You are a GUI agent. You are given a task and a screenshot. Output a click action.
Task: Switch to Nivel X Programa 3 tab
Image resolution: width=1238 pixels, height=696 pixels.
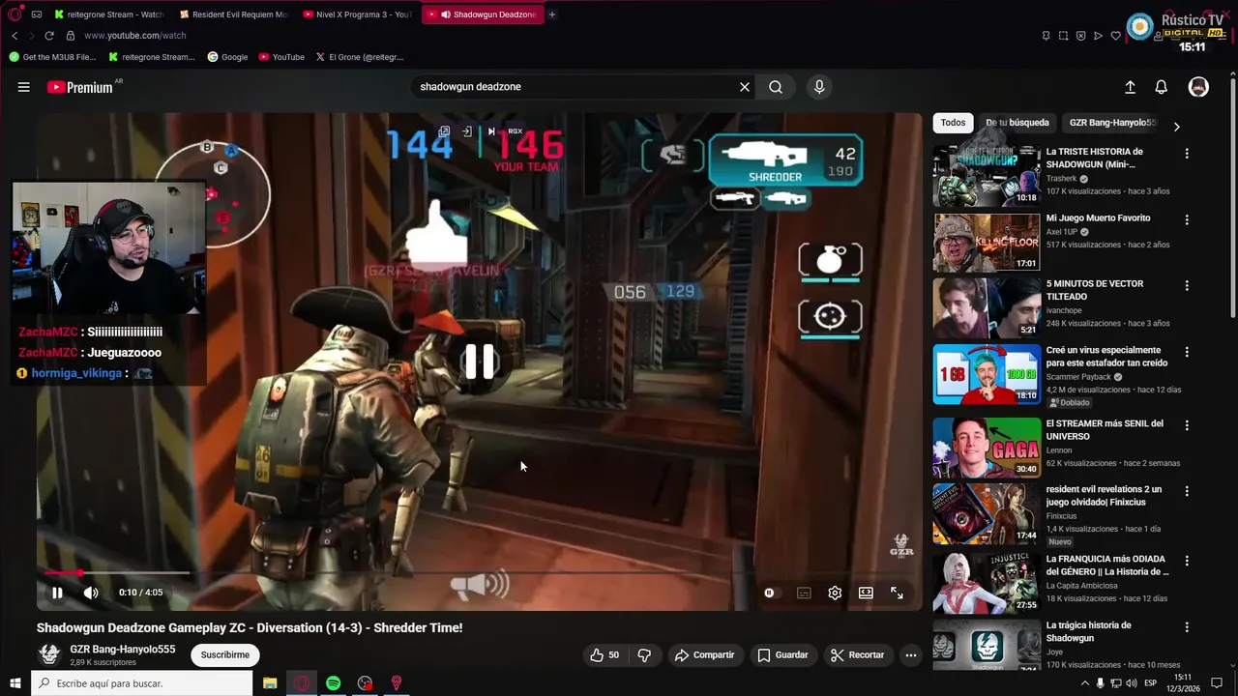point(357,14)
